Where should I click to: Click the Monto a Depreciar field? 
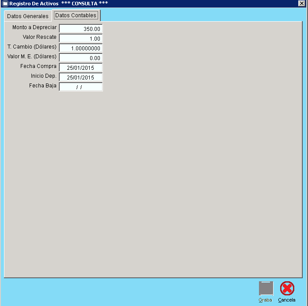pos(81,29)
